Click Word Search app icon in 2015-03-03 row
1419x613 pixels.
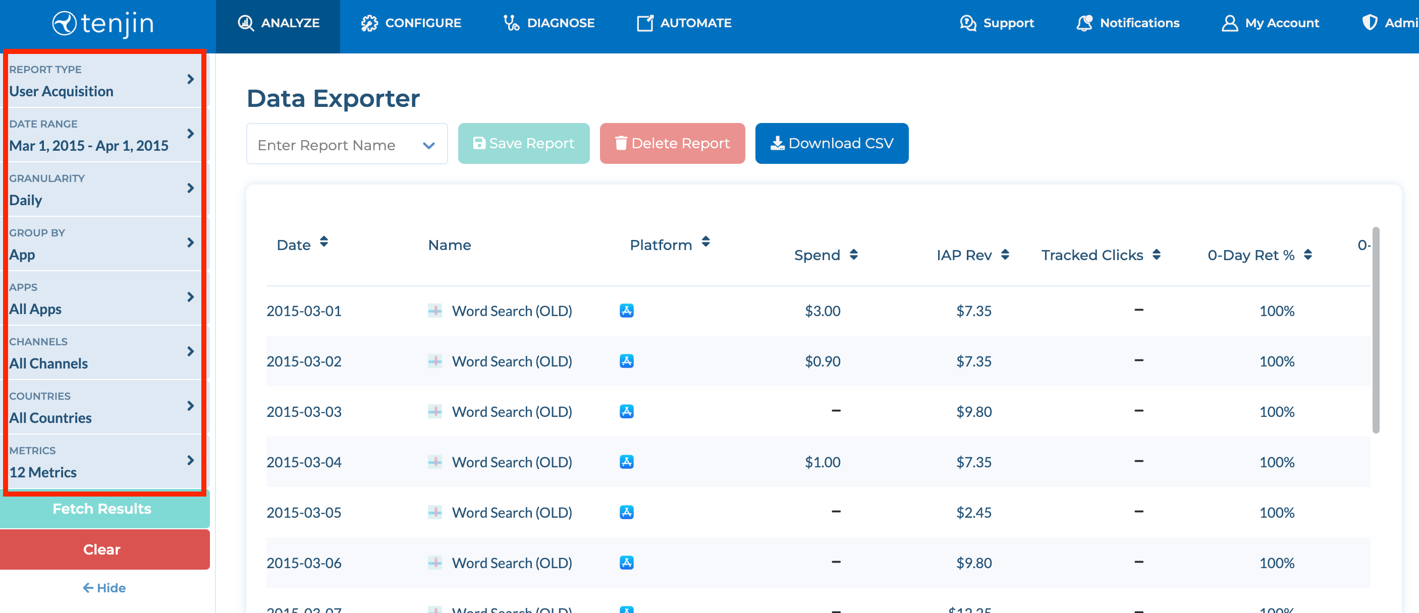[x=435, y=411]
